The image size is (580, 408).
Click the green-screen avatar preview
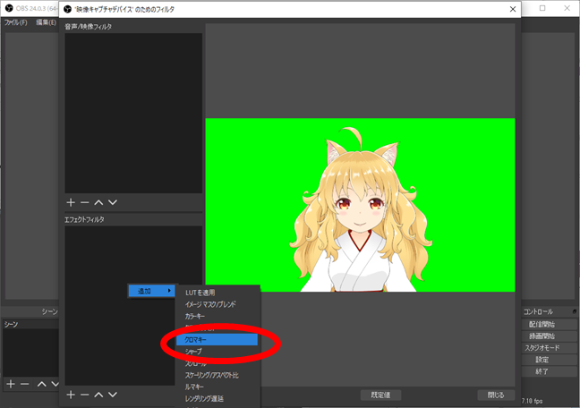click(x=360, y=205)
